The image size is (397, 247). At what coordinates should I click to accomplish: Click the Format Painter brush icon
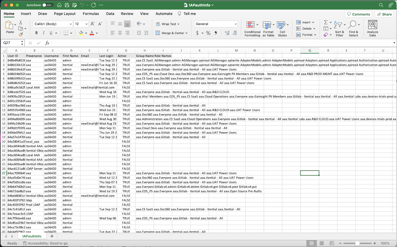(x=21, y=34)
